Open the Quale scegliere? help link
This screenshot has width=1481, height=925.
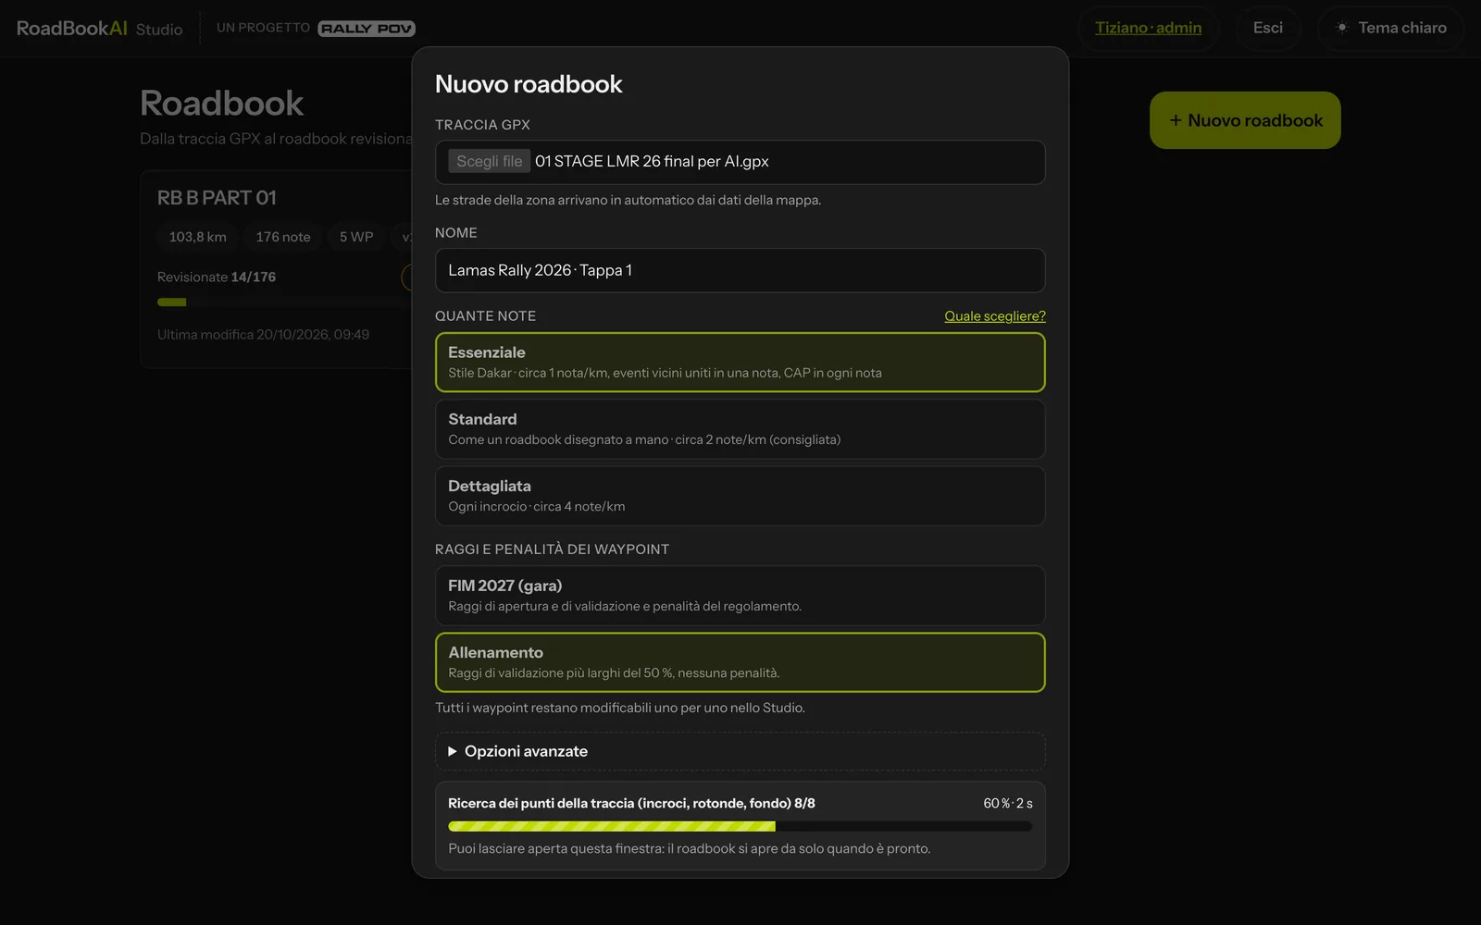coord(995,316)
